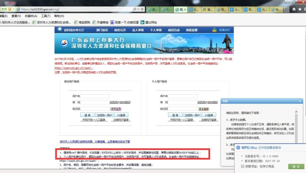Open the first 知 大... browser tab
Screen dimensions: 306x173
pos(194,10)
